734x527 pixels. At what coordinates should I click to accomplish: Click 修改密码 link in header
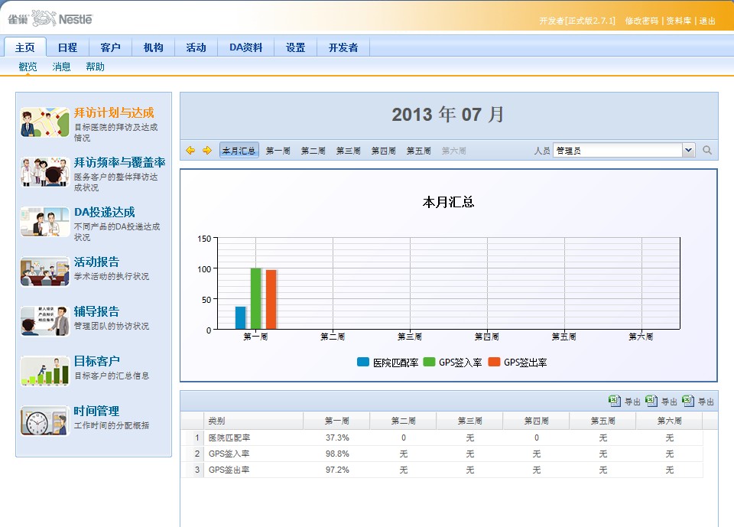(641, 21)
